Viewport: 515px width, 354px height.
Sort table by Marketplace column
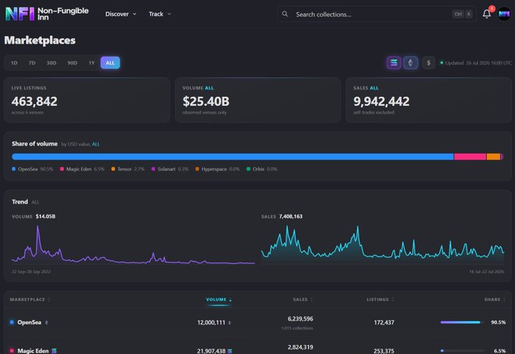click(30, 300)
